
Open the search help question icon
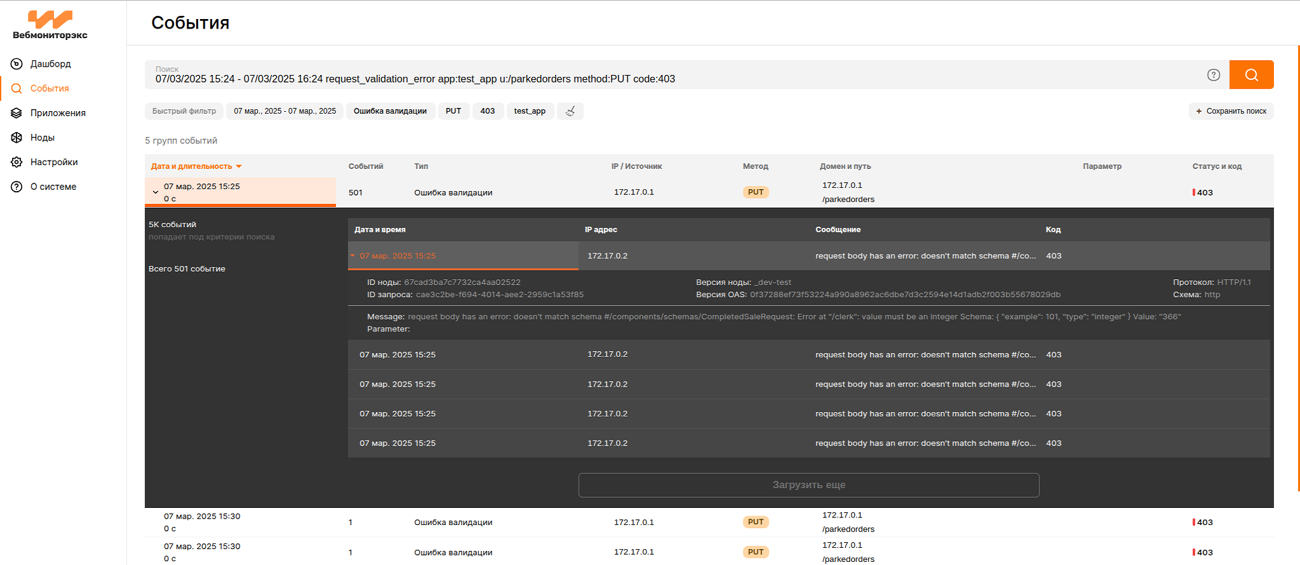[x=1213, y=75]
